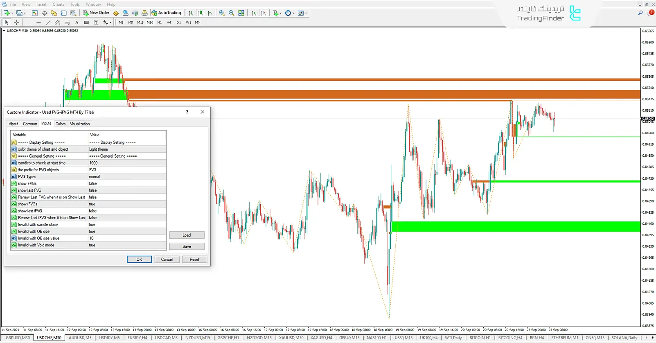This screenshot has width=656, height=343.
Task: Click the Reset button
Action: point(194,260)
